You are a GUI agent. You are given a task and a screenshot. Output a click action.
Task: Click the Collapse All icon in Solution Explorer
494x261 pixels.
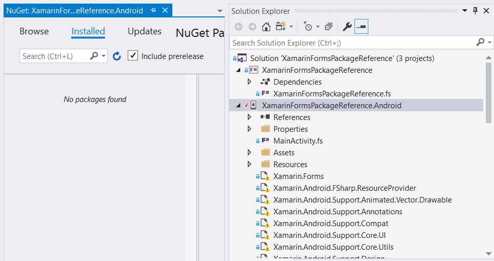(x=329, y=27)
